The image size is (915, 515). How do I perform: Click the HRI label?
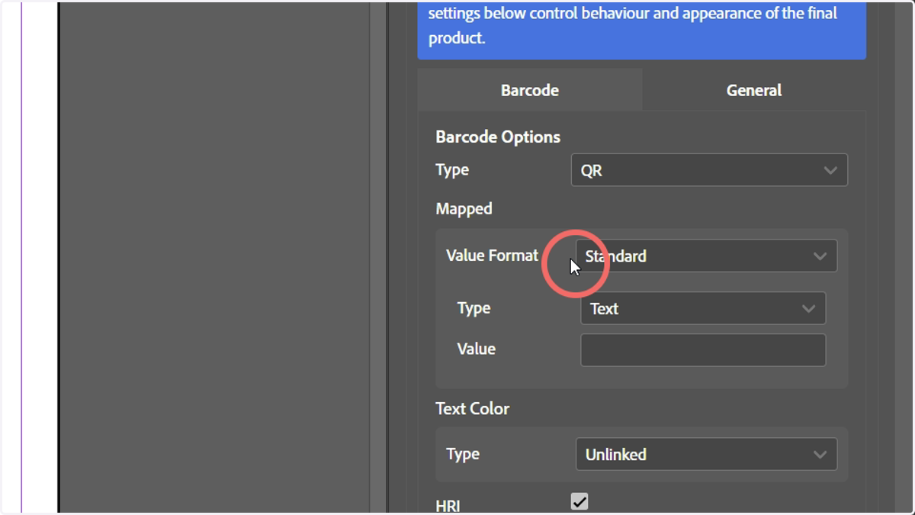tap(448, 506)
